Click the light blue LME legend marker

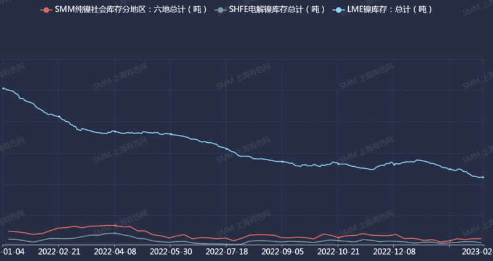coord(338,10)
